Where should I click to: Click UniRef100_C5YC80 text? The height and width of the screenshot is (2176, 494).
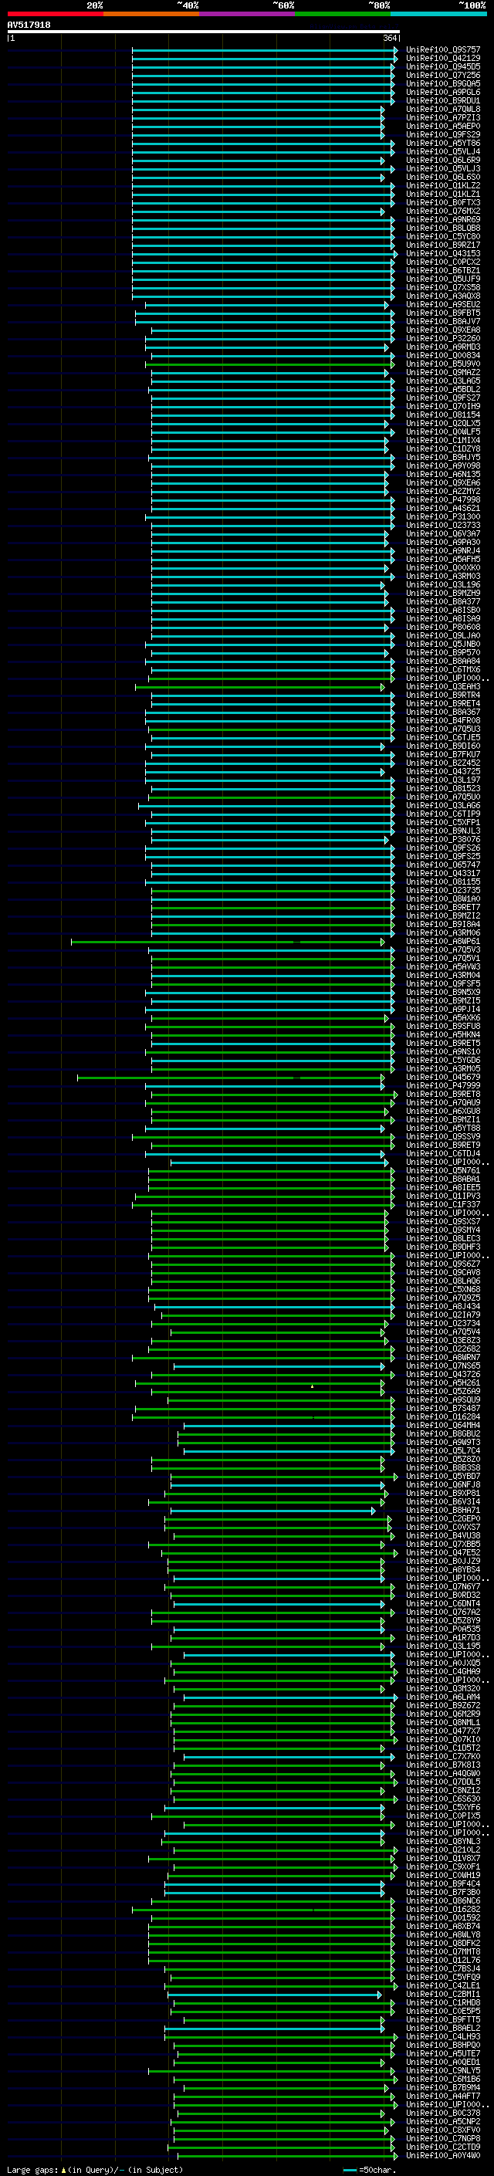coord(443,236)
